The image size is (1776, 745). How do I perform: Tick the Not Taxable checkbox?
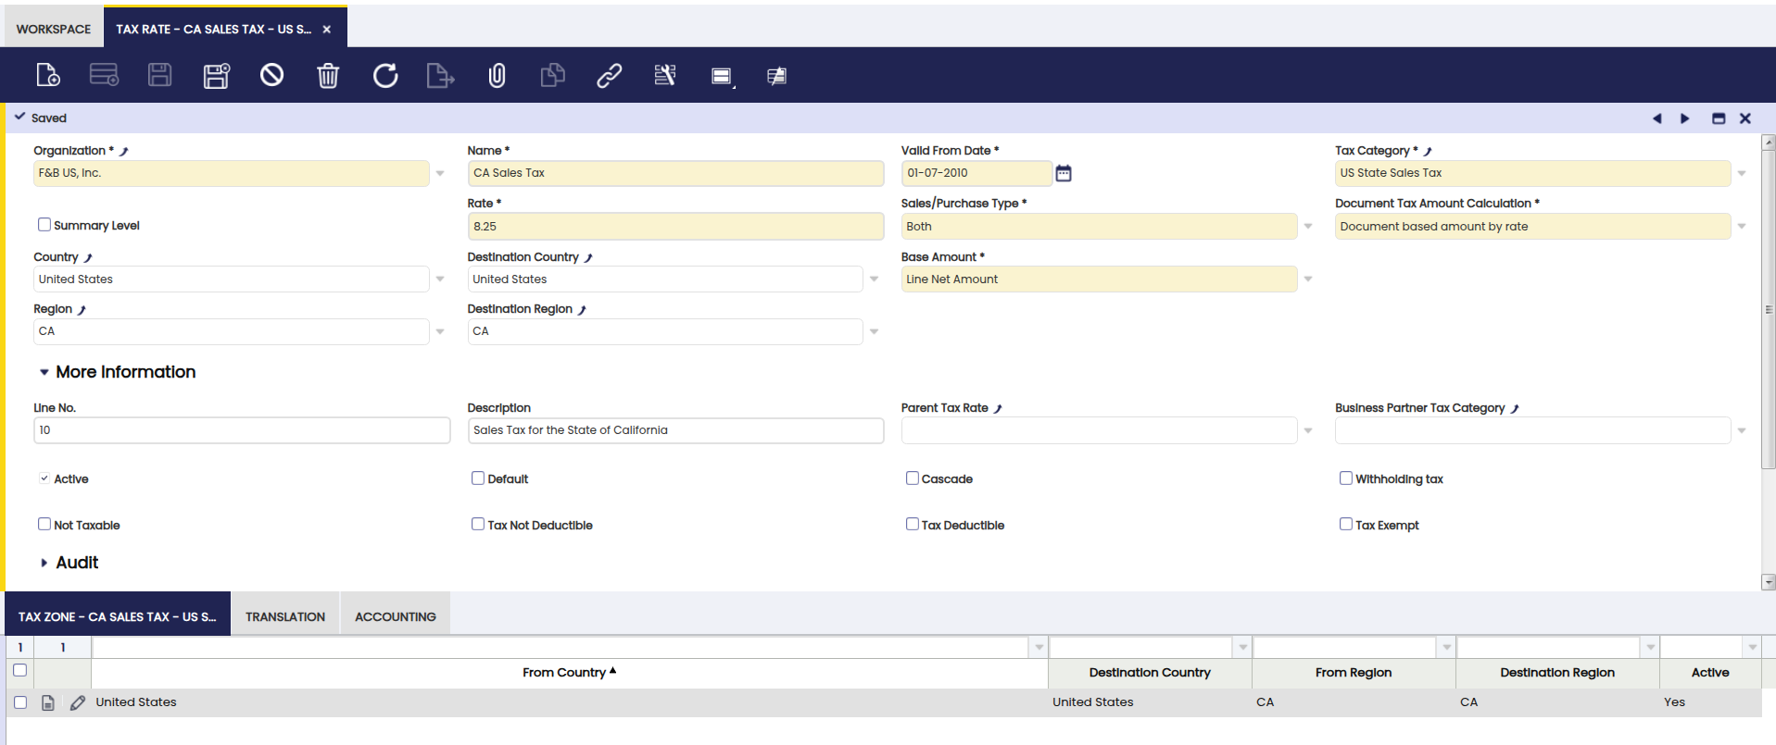tap(44, 525)
